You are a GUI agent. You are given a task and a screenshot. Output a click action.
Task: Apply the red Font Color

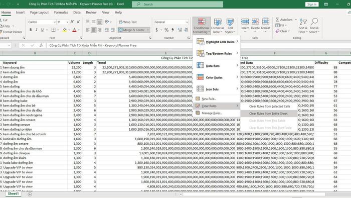[74, 30]
